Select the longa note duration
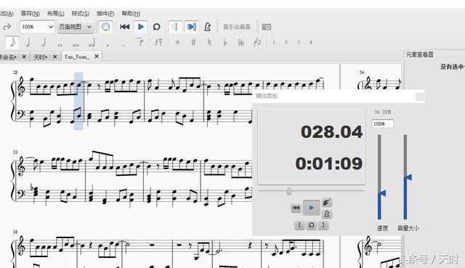Image resolution: width=465 pixels, height=268 pixels. 92,43
